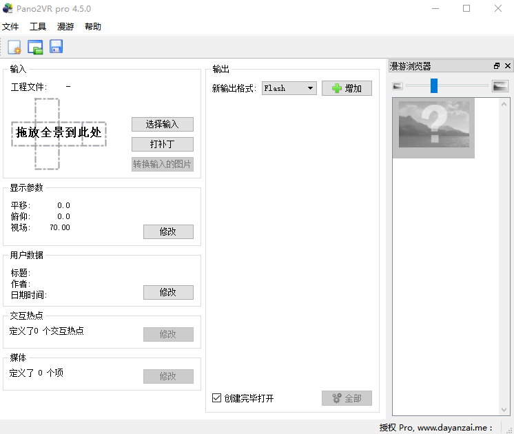Click the thumbnail size slider handle
Viewport: 514px width, 434px height.
434,86
